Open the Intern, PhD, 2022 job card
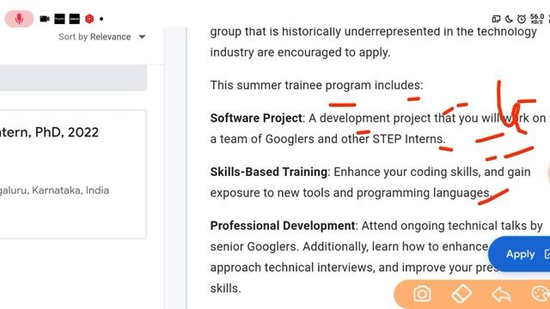 73,174
